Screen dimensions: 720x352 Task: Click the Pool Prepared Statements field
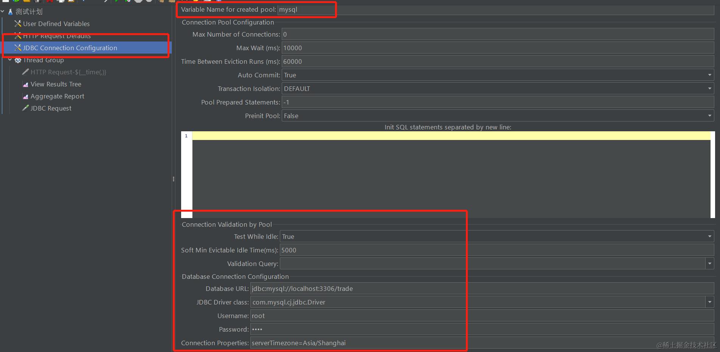[x=498, y=102]
